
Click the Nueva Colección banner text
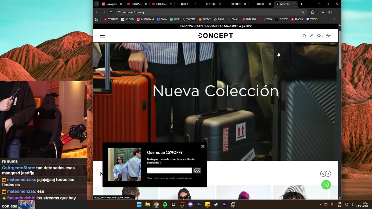(x=216, y=91)
